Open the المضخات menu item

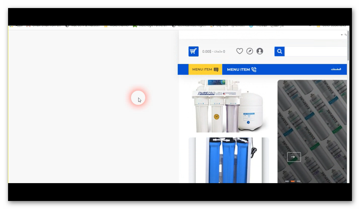click(336, 69)
